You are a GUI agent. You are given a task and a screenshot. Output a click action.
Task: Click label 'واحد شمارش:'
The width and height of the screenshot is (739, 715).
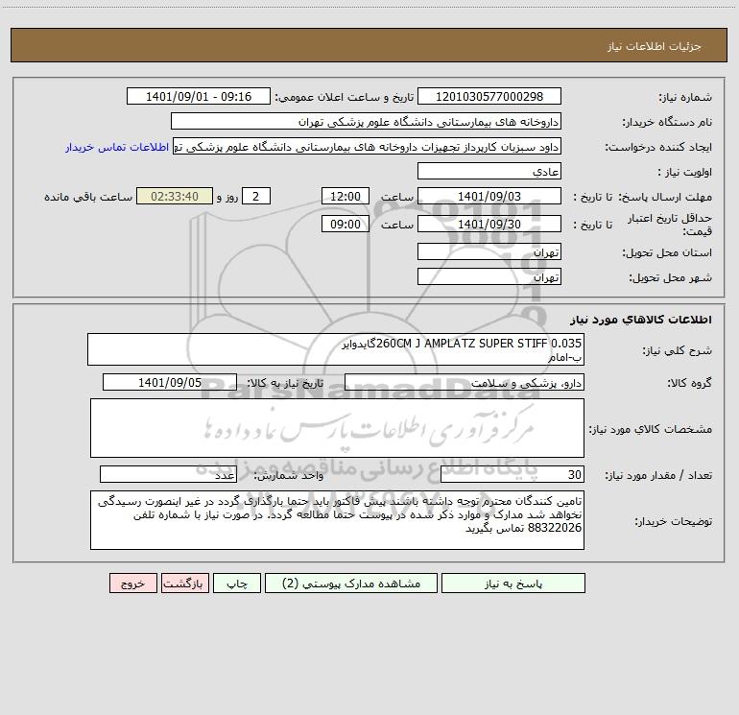(289, 476)
